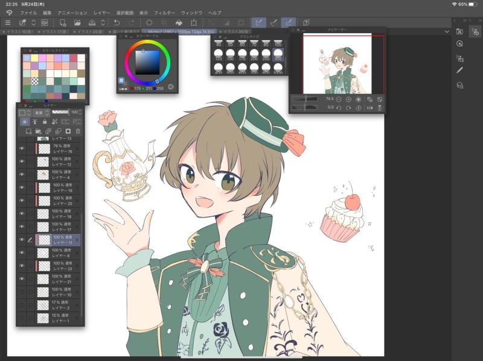Create a new canvas with the New icon
Viewport: 483px width, 361px height.
click(x=63, y=22)
